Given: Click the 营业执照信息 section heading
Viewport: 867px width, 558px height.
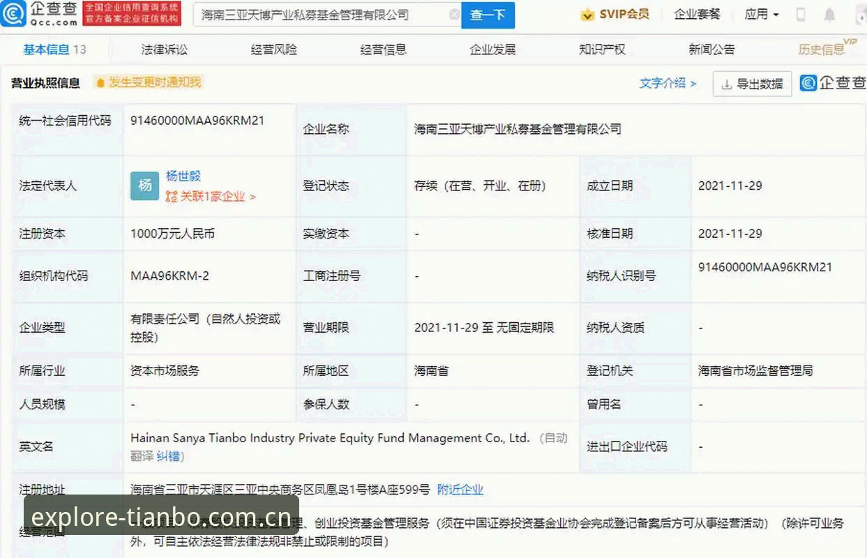Looking at the screenshot, I should click(x=45, y=83).
